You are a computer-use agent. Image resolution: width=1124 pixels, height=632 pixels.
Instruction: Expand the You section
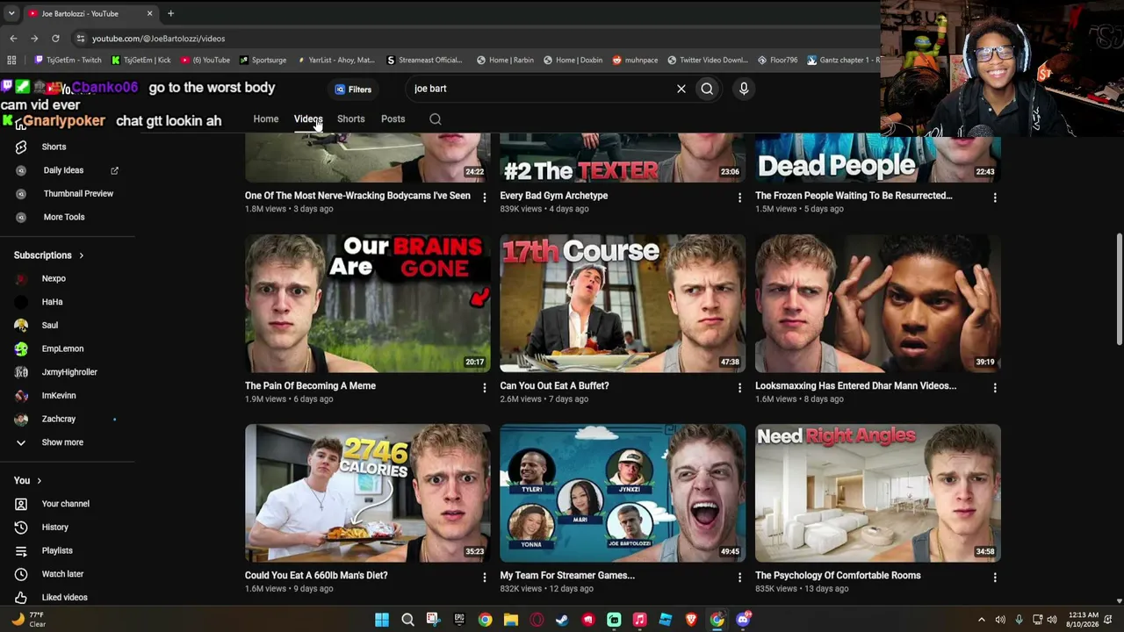(x=28, y=481)
